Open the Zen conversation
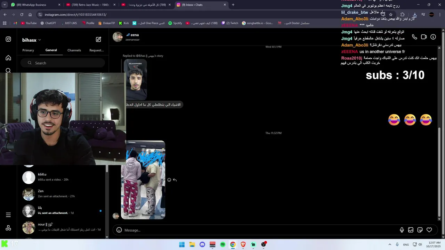 point(63,194)
